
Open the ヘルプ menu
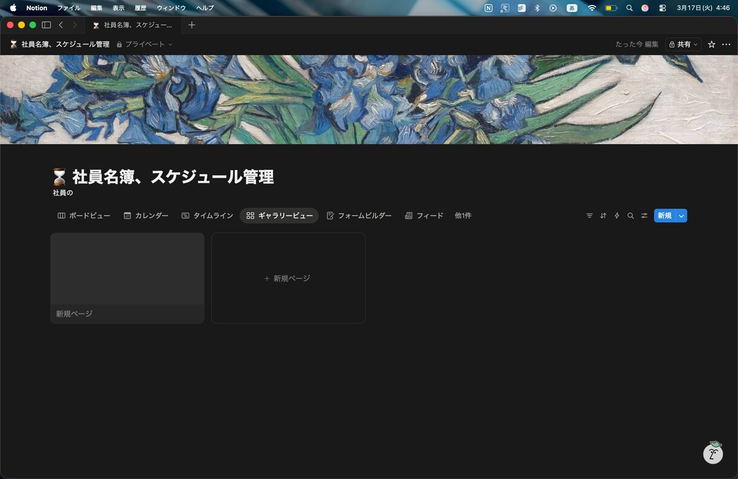(x=204, y=8)
